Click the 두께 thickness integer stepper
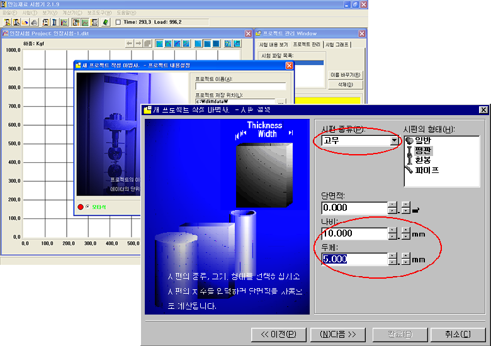This screenshot has height=346, width=491. click(393, 259)
